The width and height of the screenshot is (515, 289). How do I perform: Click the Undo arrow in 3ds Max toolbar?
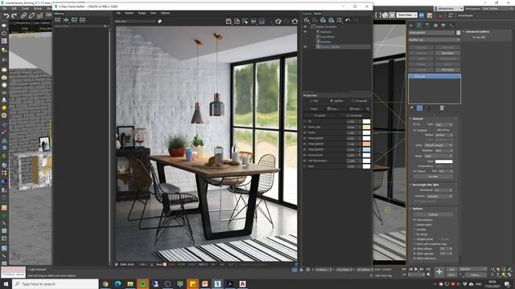tap(6, 15)
